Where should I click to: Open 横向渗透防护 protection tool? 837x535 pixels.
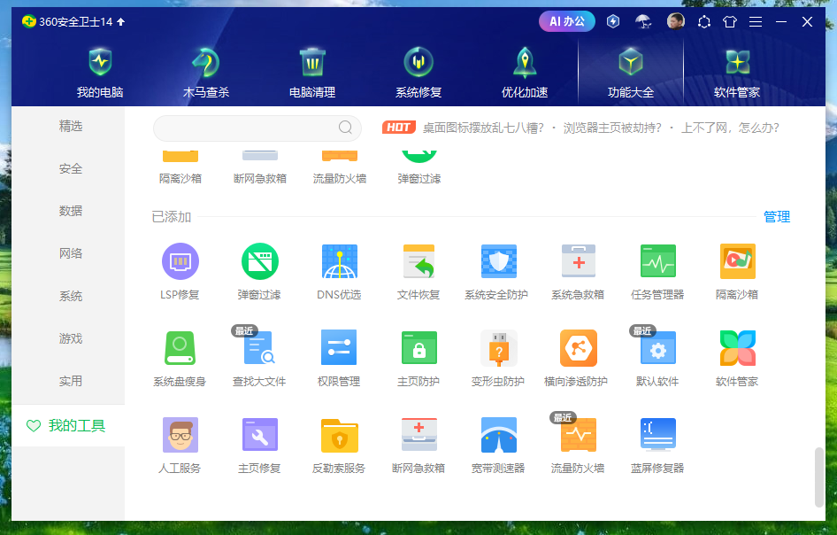pos(578,348)
